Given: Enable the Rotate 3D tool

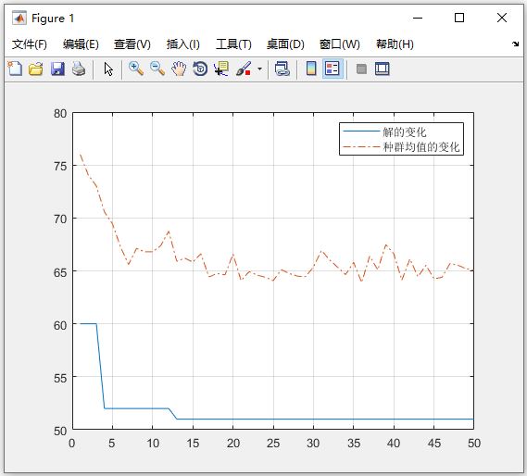Looking at the screenshot, I should pos(200,69).
